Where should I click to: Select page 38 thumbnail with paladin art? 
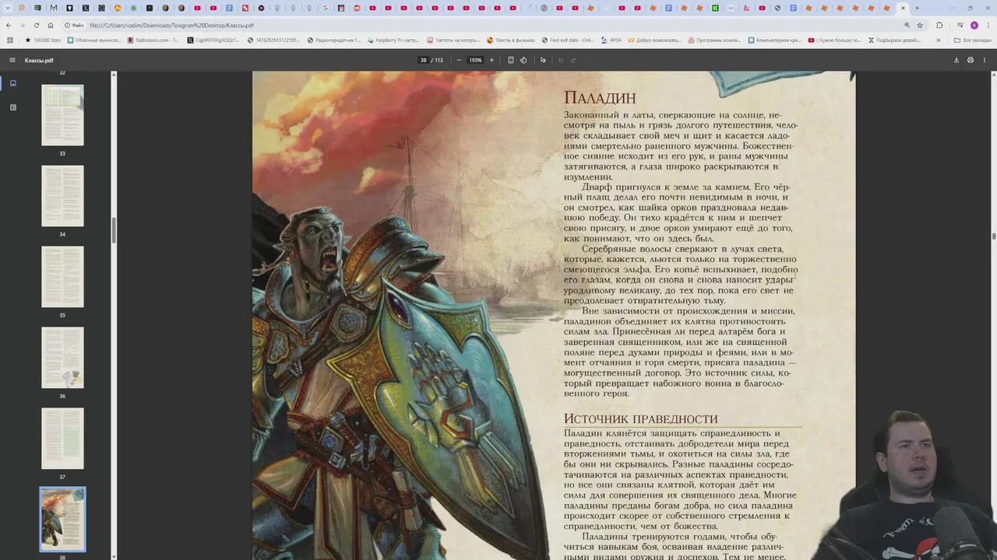pyautogui.click(x=62, y=520)
